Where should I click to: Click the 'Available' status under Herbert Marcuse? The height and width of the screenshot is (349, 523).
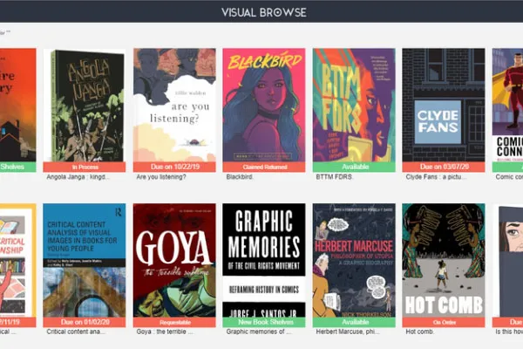(354, 322)
